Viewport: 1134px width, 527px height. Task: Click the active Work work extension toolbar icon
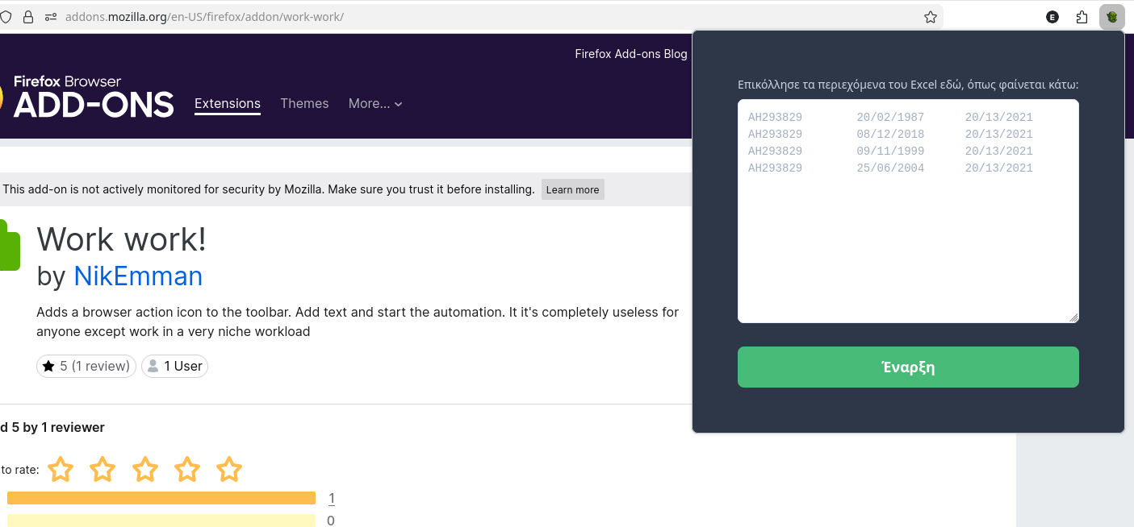(1111, 17)
